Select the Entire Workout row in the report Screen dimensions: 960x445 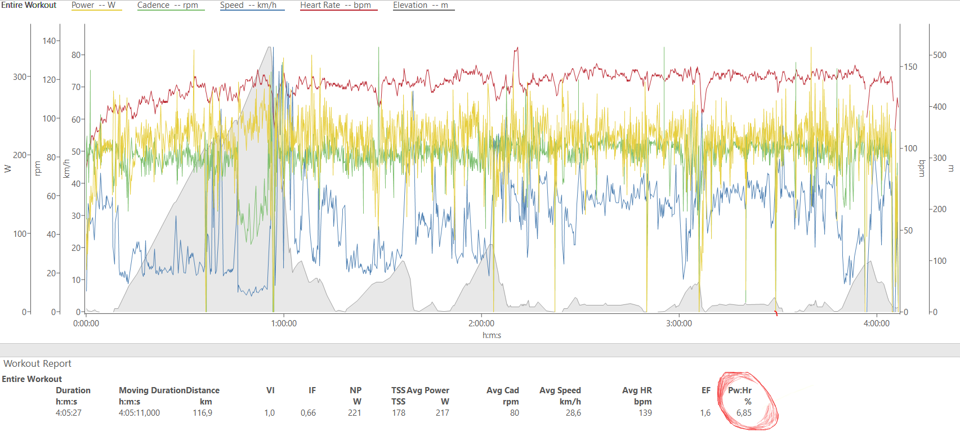32,379
